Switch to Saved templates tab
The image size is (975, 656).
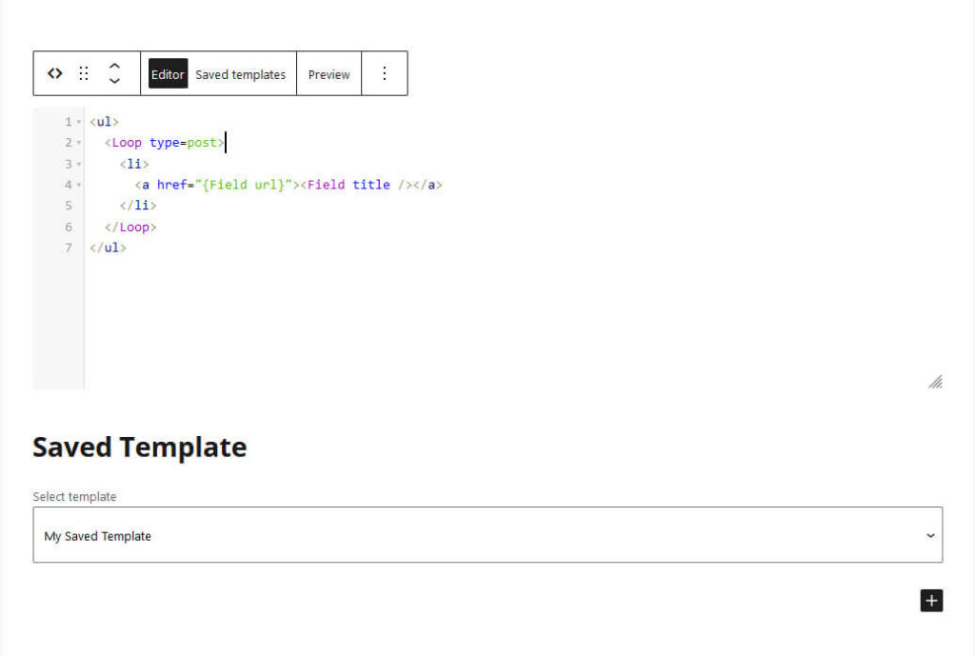click(x=241, y=74)
